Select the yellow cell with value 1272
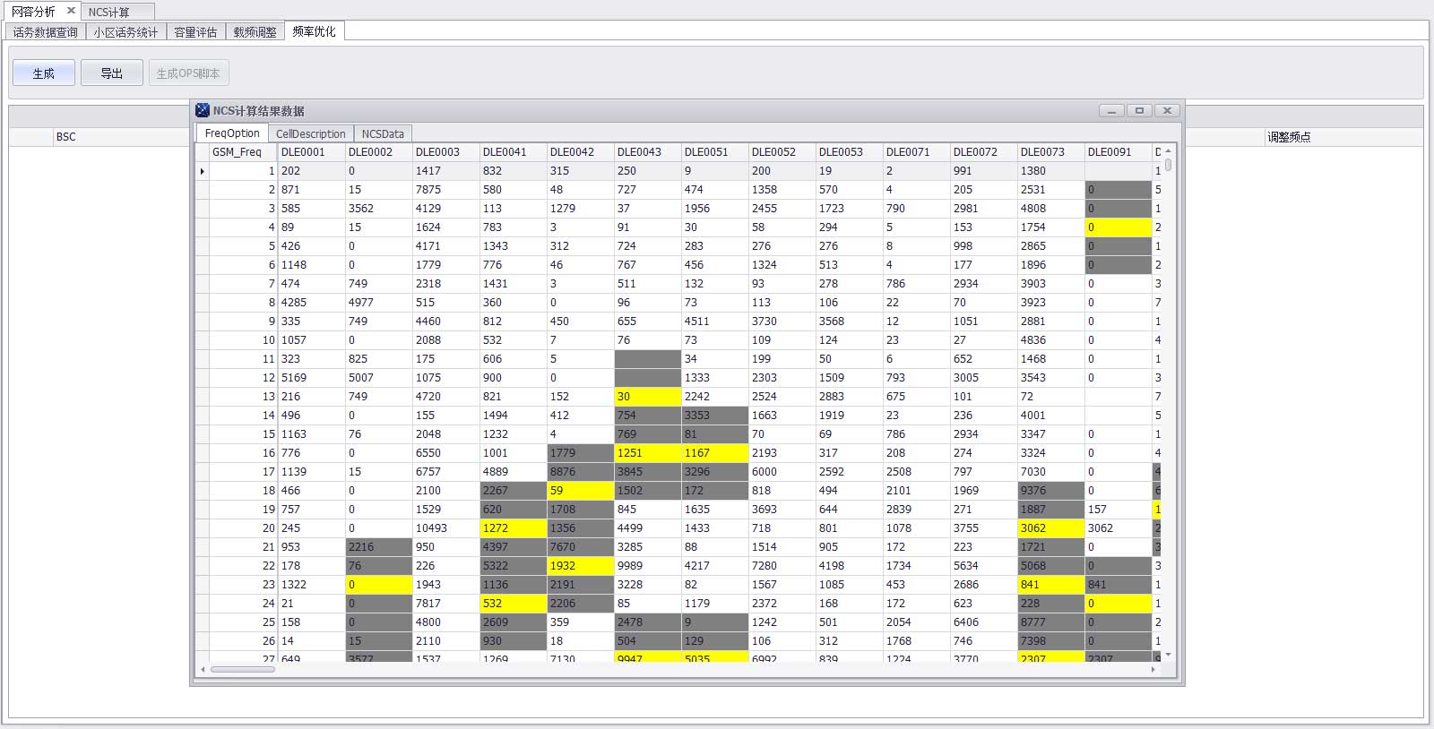The image size is (1434, 729). (x=512, y=528)
